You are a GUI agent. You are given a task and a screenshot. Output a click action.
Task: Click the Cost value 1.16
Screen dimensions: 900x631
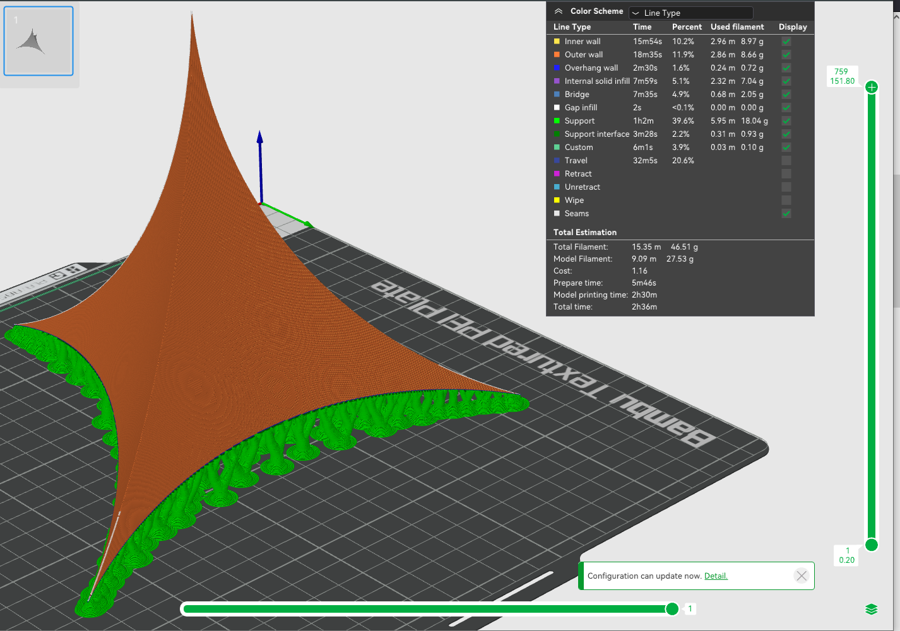[x=639, y=271]
